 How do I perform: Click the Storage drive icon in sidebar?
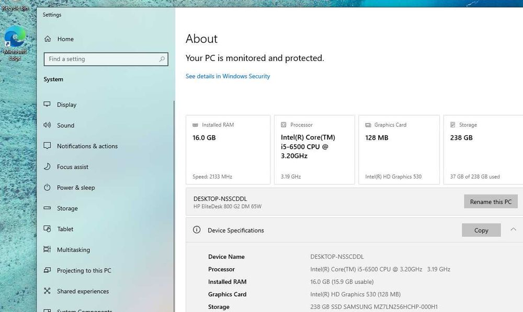pos(47,208)
